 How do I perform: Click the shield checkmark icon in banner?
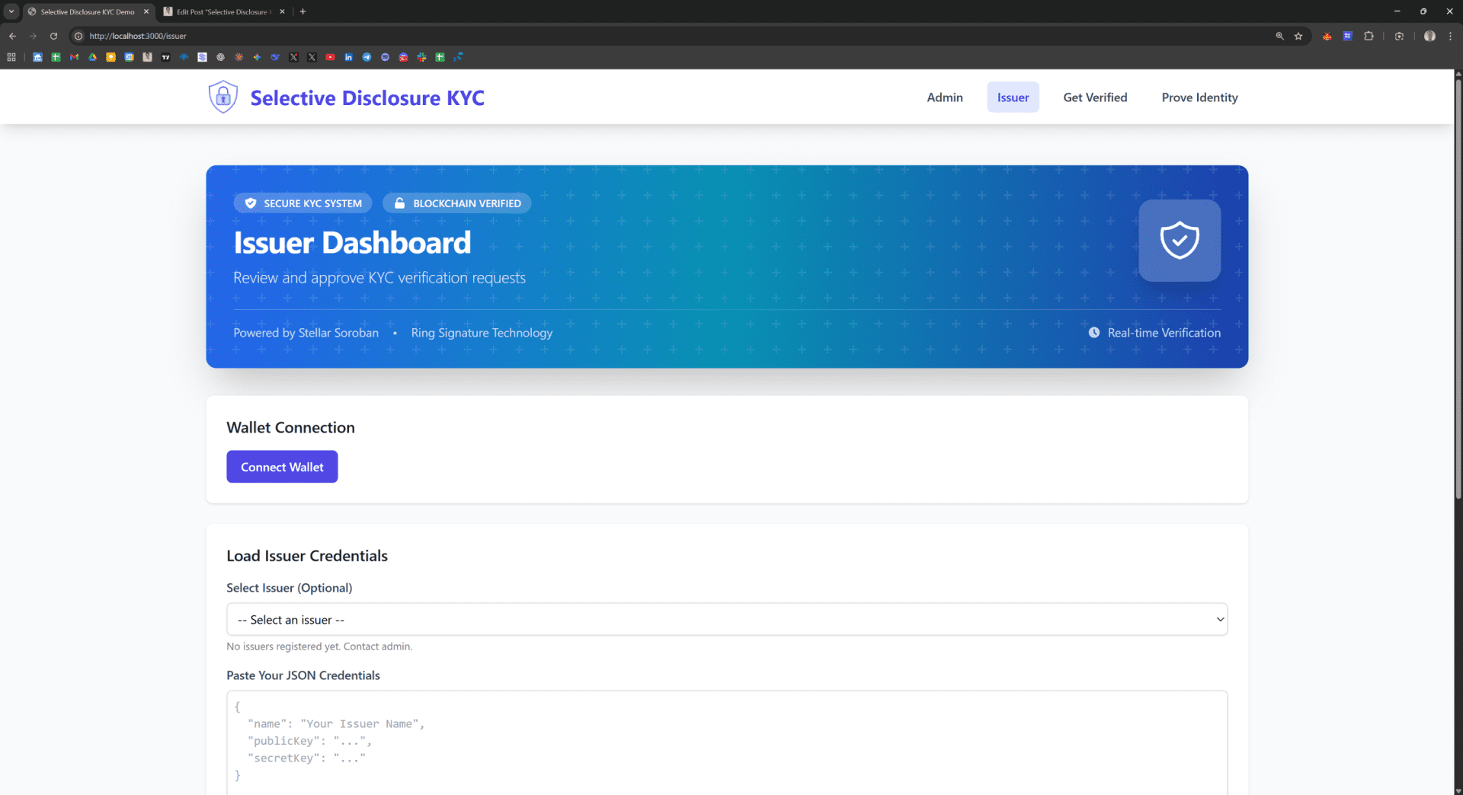click(x=1179, y=241)
